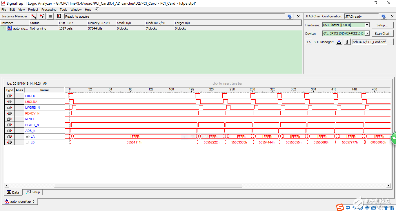Click the READY_N pin type icon
Image resolution: width=396 pixels, height=211 pixels.
click(10, 113)
